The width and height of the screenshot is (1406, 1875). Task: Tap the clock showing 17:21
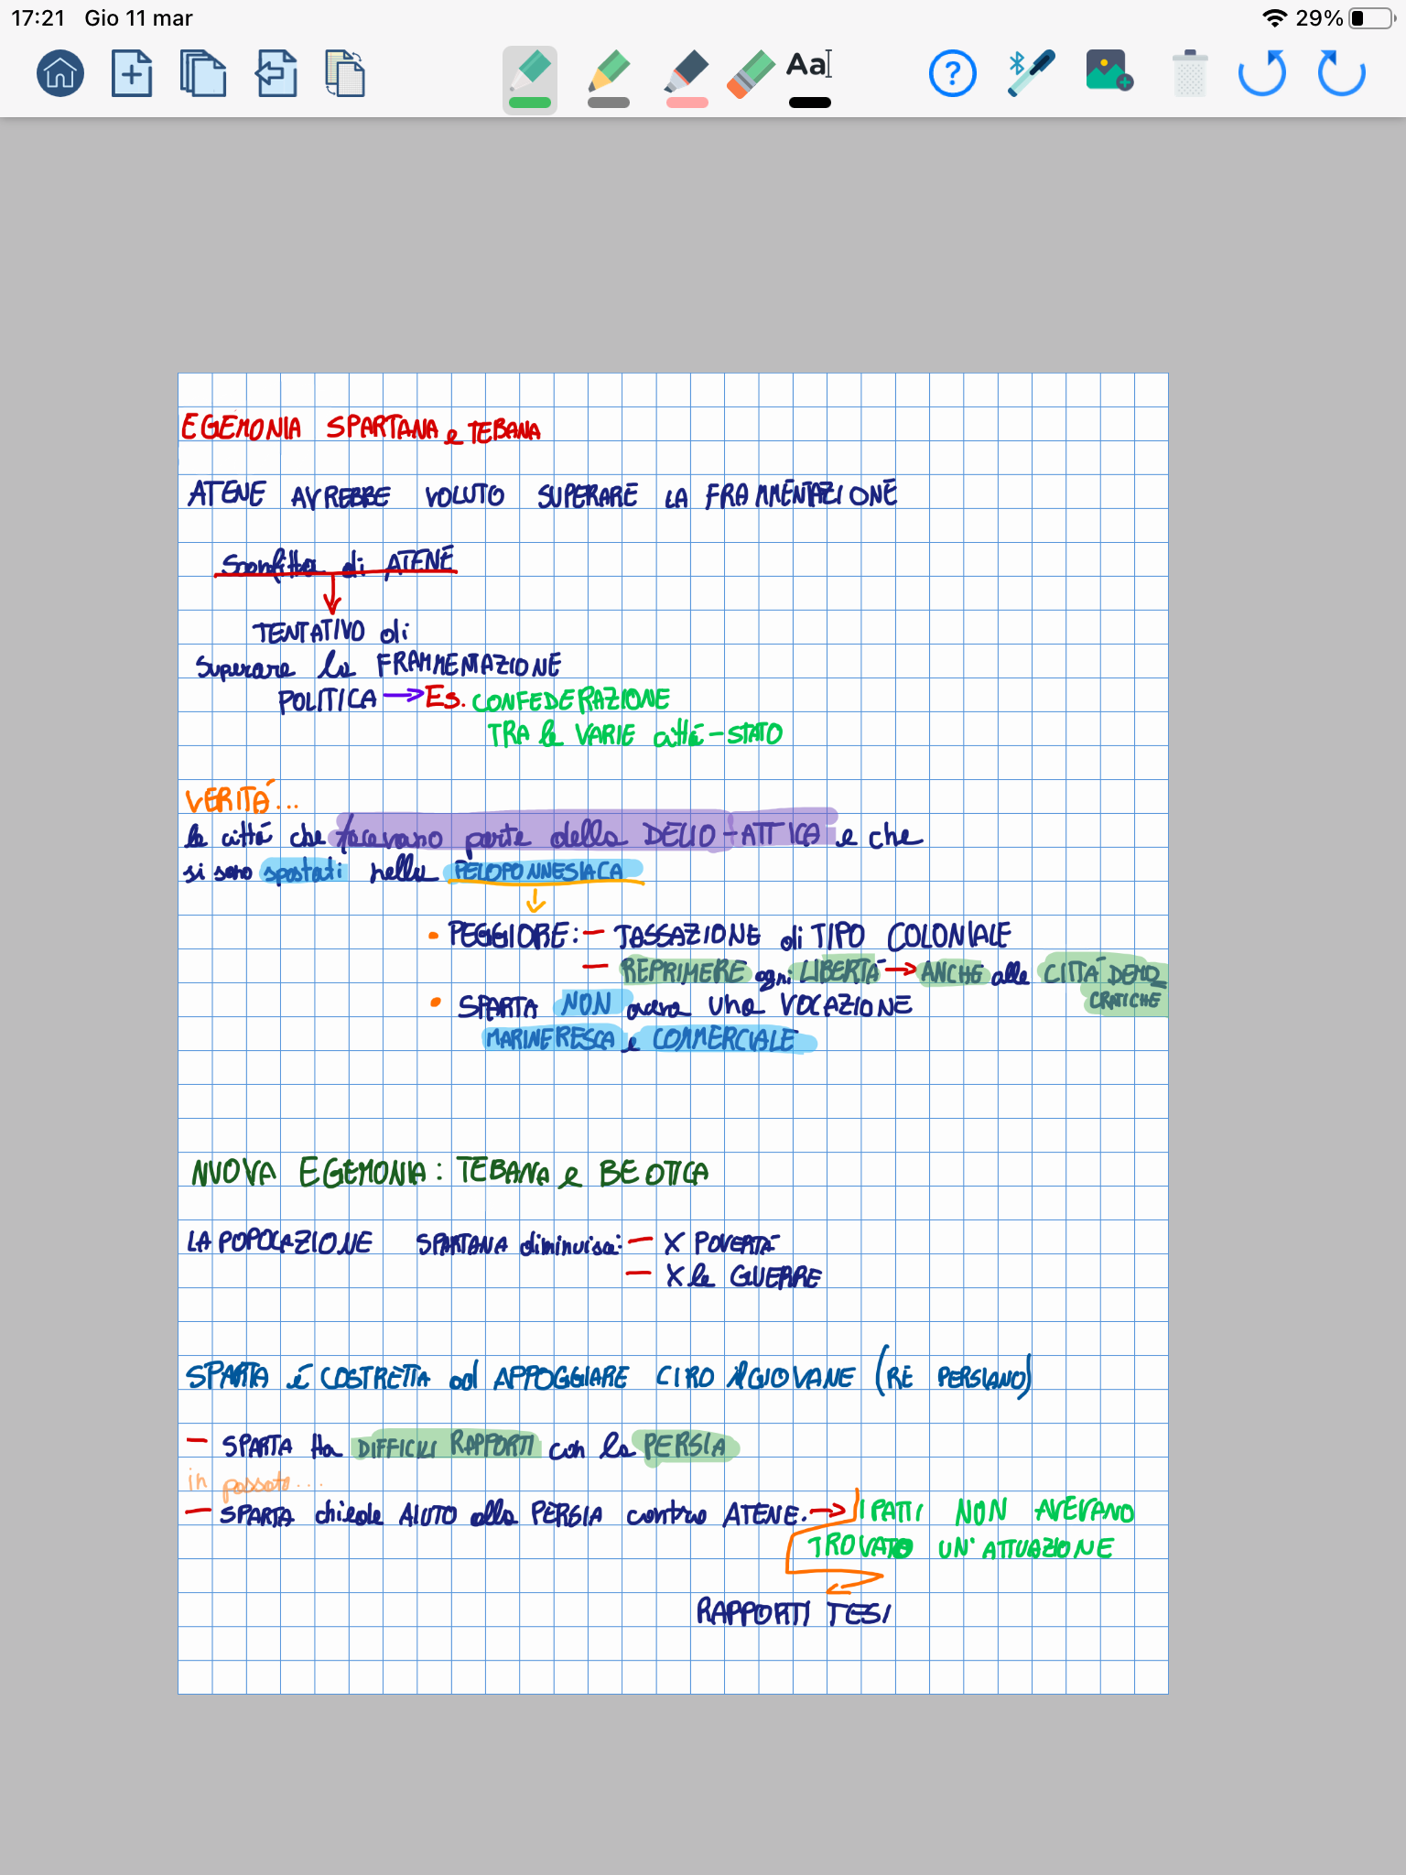pos(38,18)
